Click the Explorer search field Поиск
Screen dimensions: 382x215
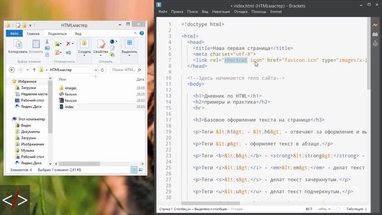click(x=127, y=70)
